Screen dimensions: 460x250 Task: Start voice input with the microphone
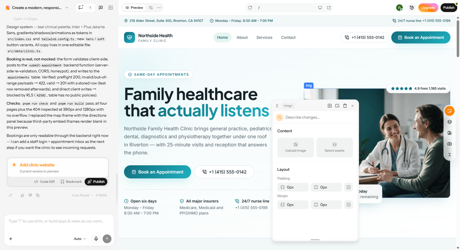[x=96, y=239]
